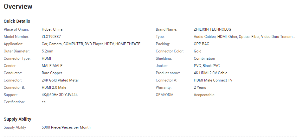302x139 pixels.
Task: Select the HDMI 2.0 Male value
Action: (x=54, y=88)
